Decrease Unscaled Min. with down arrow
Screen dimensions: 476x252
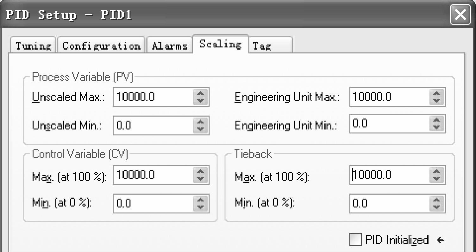click(199, 129)
